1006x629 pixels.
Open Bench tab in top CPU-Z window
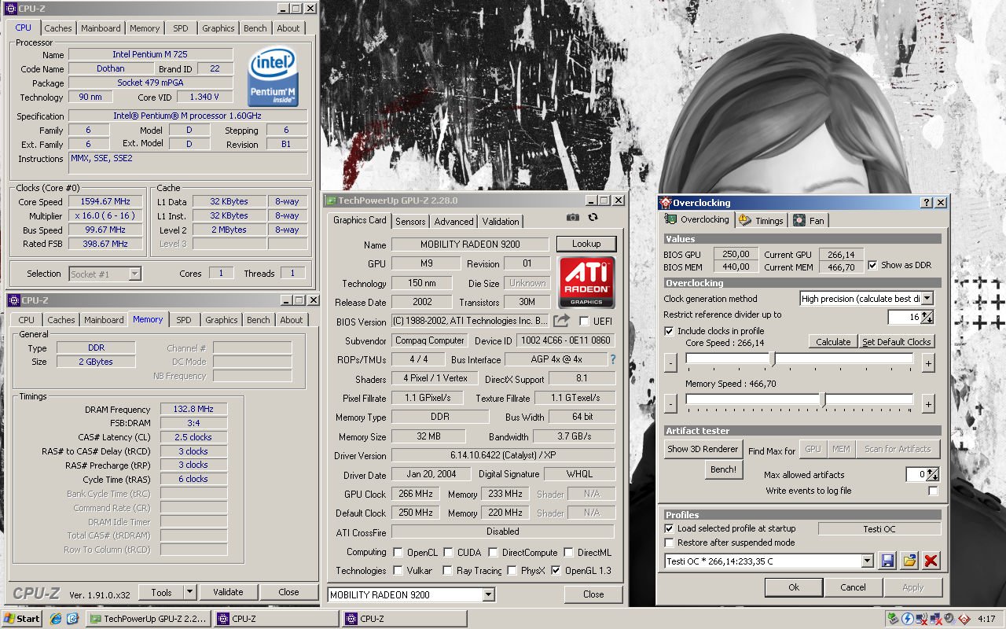coord(255,28)
